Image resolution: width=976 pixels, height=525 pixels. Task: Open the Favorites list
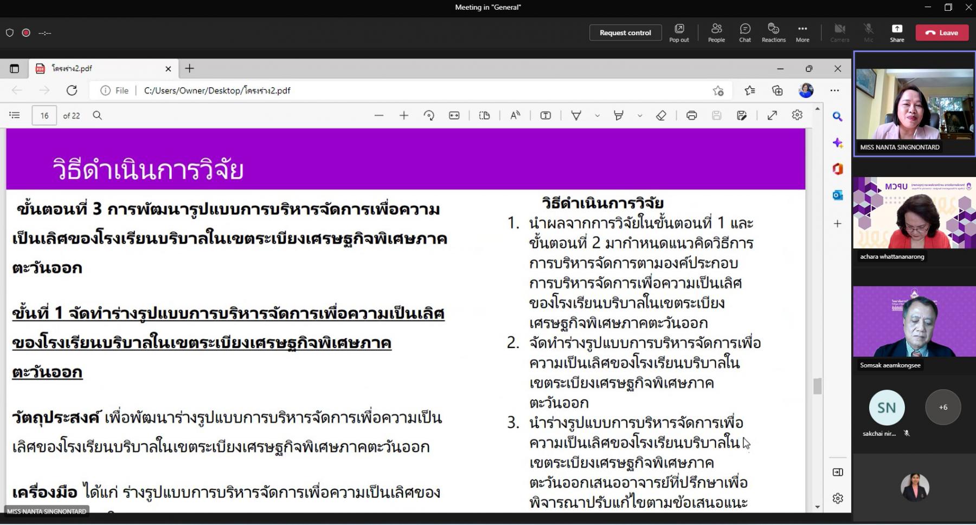coord(749,91)
